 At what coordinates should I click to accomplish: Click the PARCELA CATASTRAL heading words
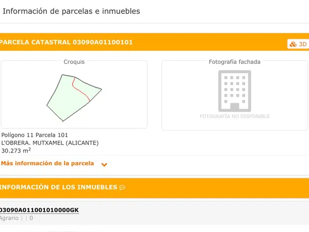pyautogui.click(x=35, y=42)
